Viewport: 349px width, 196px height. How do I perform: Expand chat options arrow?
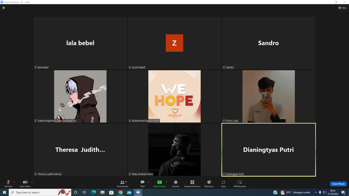148,182
